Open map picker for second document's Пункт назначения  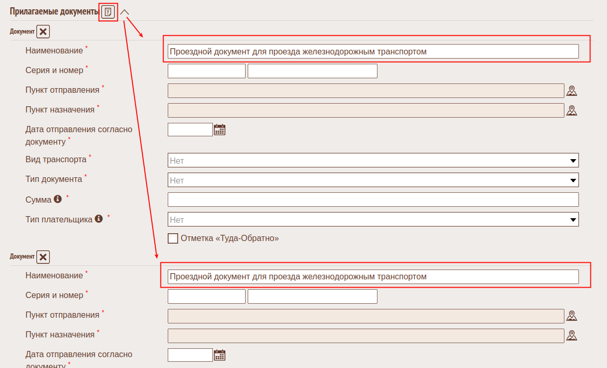pos(572,335)
